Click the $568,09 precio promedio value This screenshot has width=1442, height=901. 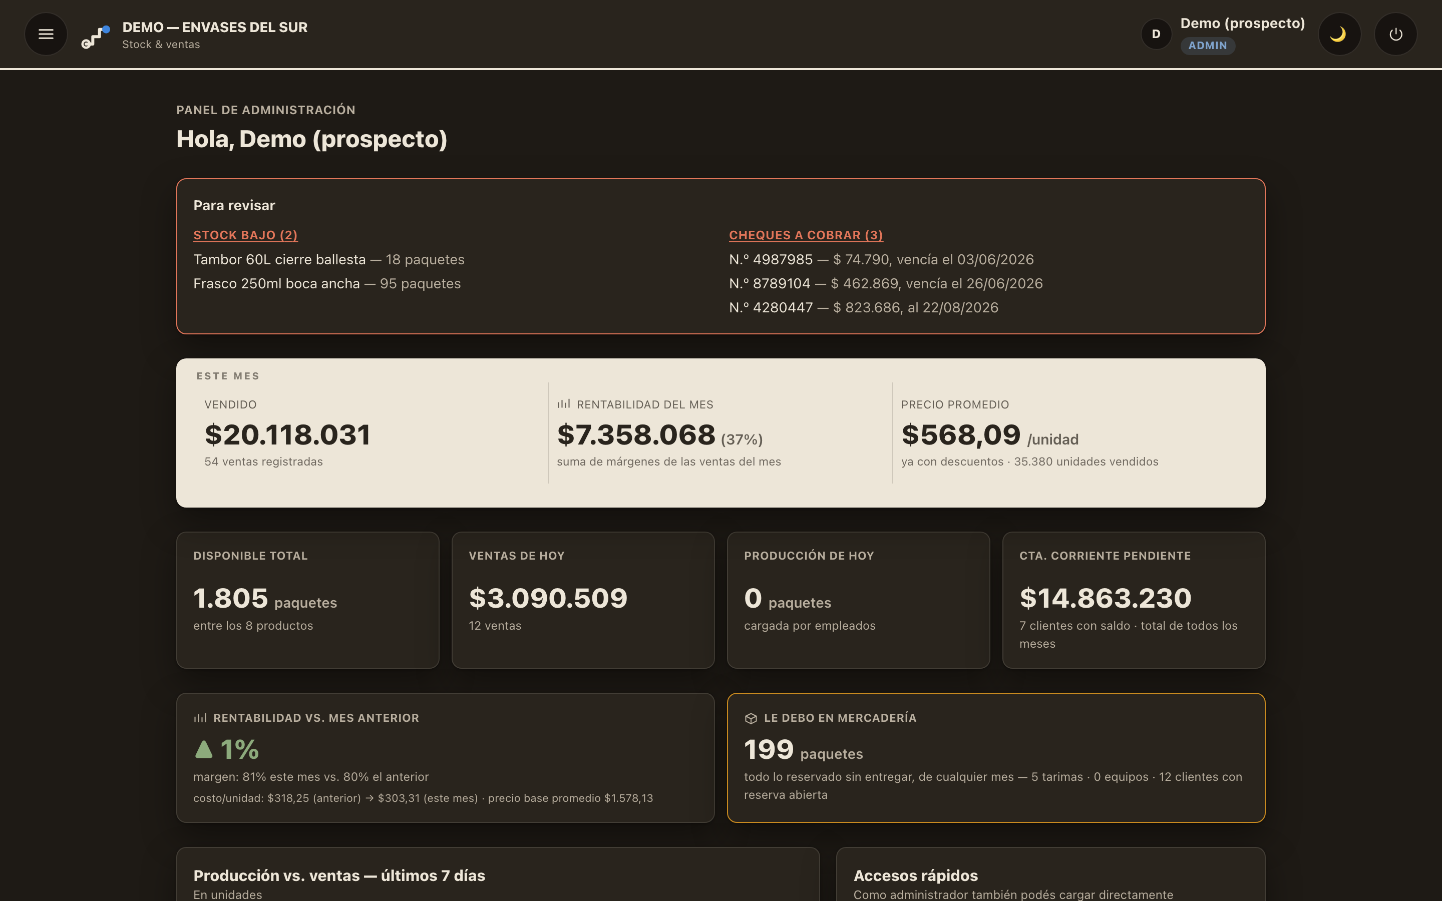pos(960,434)
